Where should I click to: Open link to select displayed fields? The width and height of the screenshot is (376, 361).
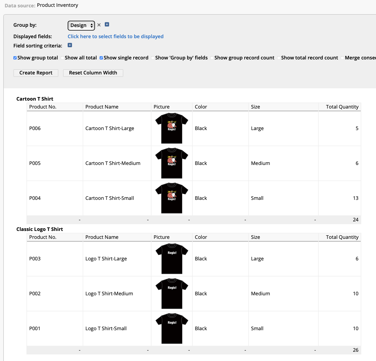115,37
